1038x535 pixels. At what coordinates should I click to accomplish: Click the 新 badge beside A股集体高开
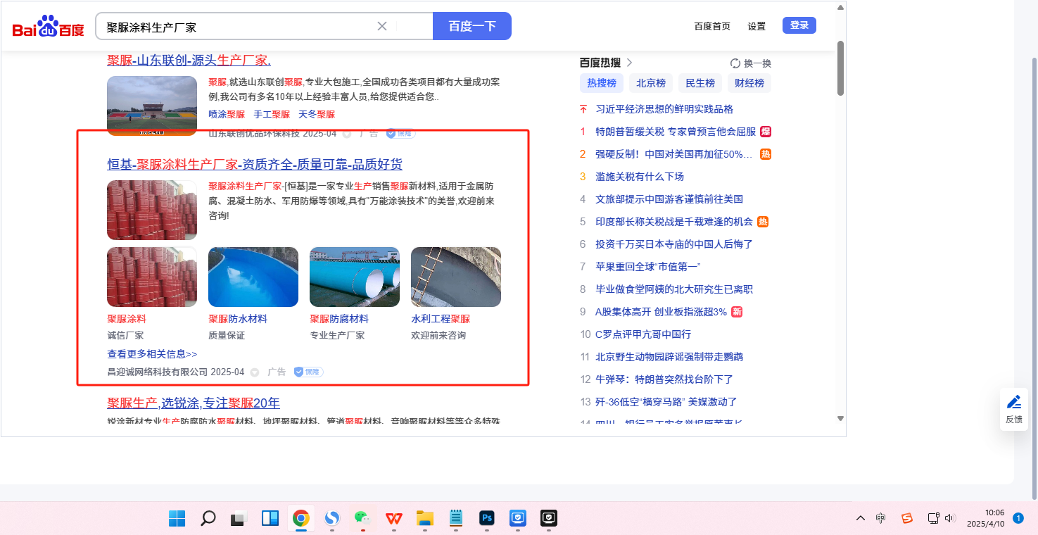[x=737, y=312]
